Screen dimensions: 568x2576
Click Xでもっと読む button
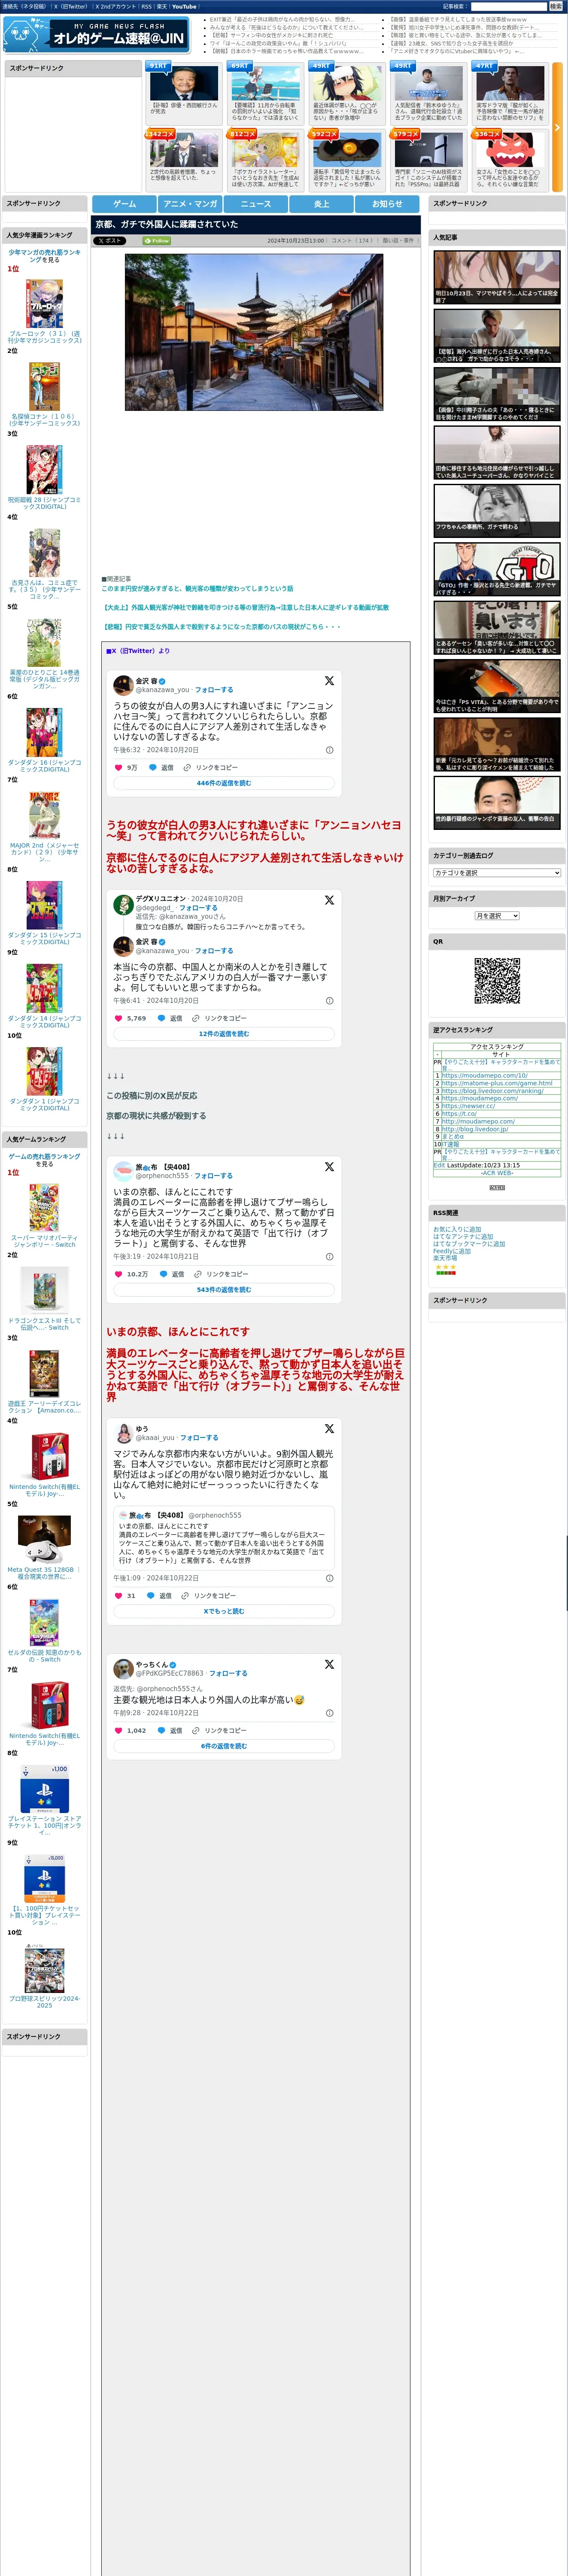point(224,1611)
